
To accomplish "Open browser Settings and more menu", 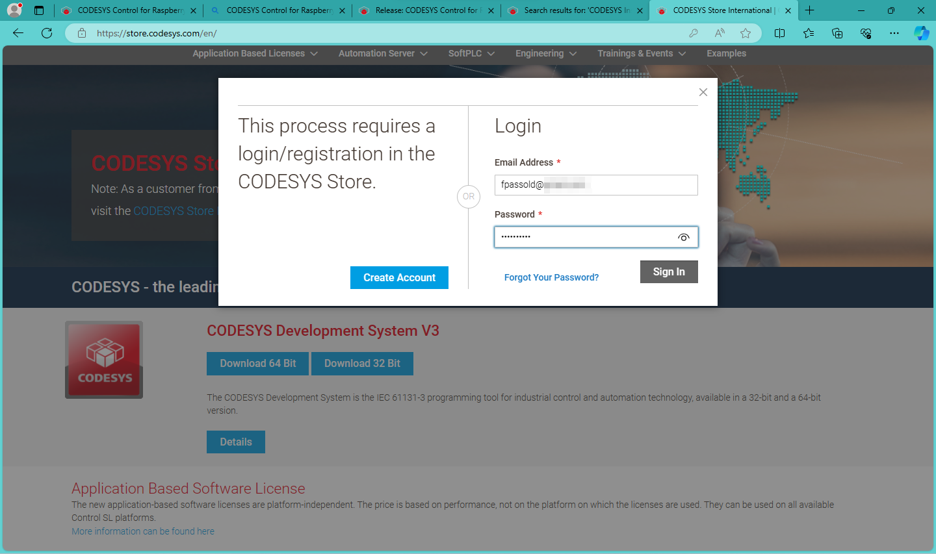I will [894, 33].
